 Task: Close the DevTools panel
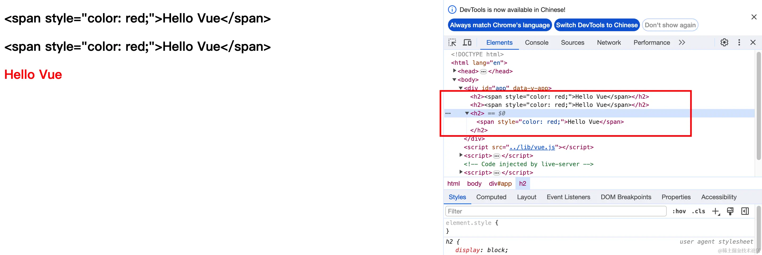click(753, 43)
